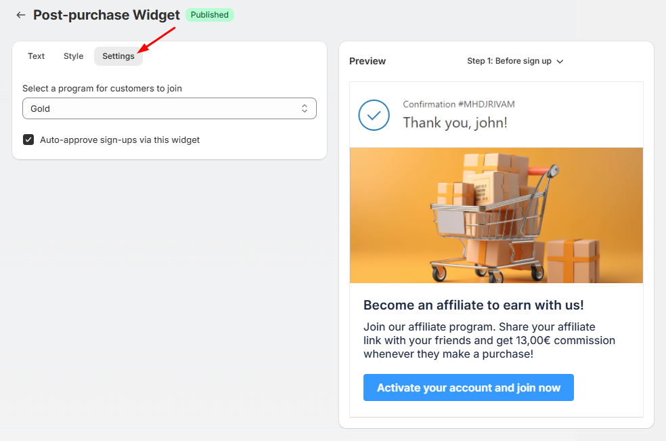This screenshot has width=666, height=441.
Task: Open the Style tab
Action: 73,56
